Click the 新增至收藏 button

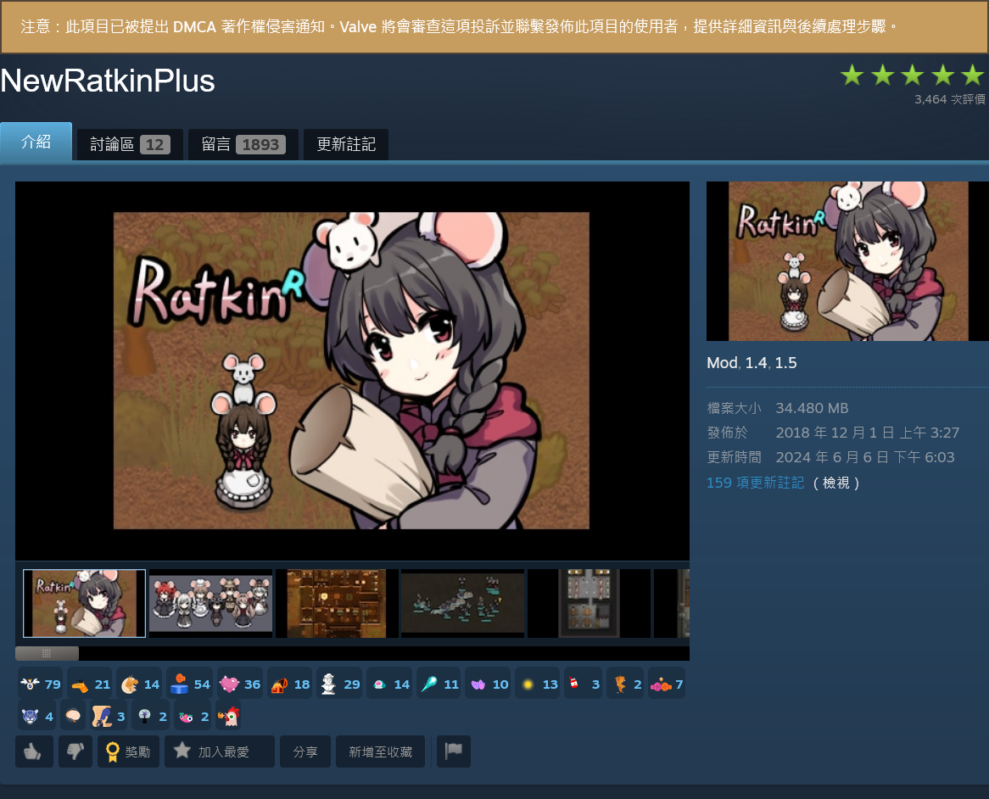point(380,751)
